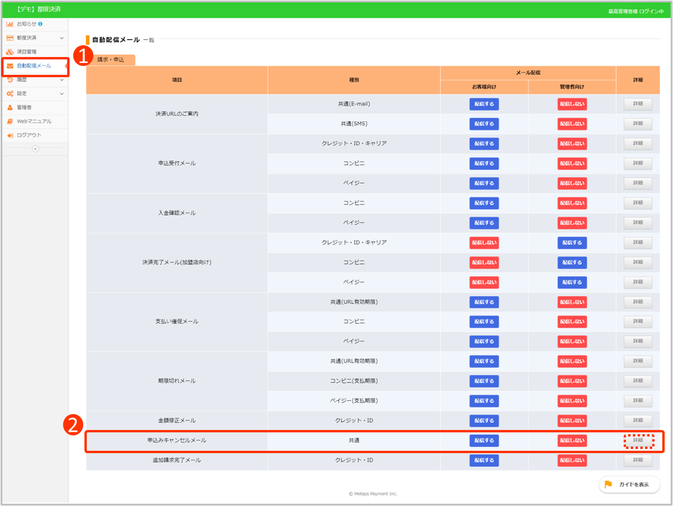Click the 設定 gears icon in sidebar
Screen dimensions: 673x506
click(10, 93)
